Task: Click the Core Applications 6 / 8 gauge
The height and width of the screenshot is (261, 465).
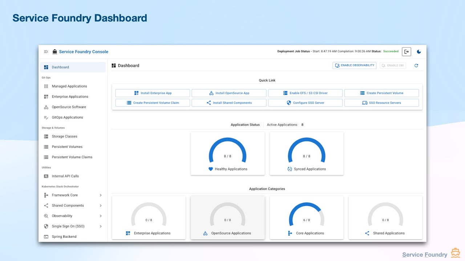Action: tap(307, 215)
